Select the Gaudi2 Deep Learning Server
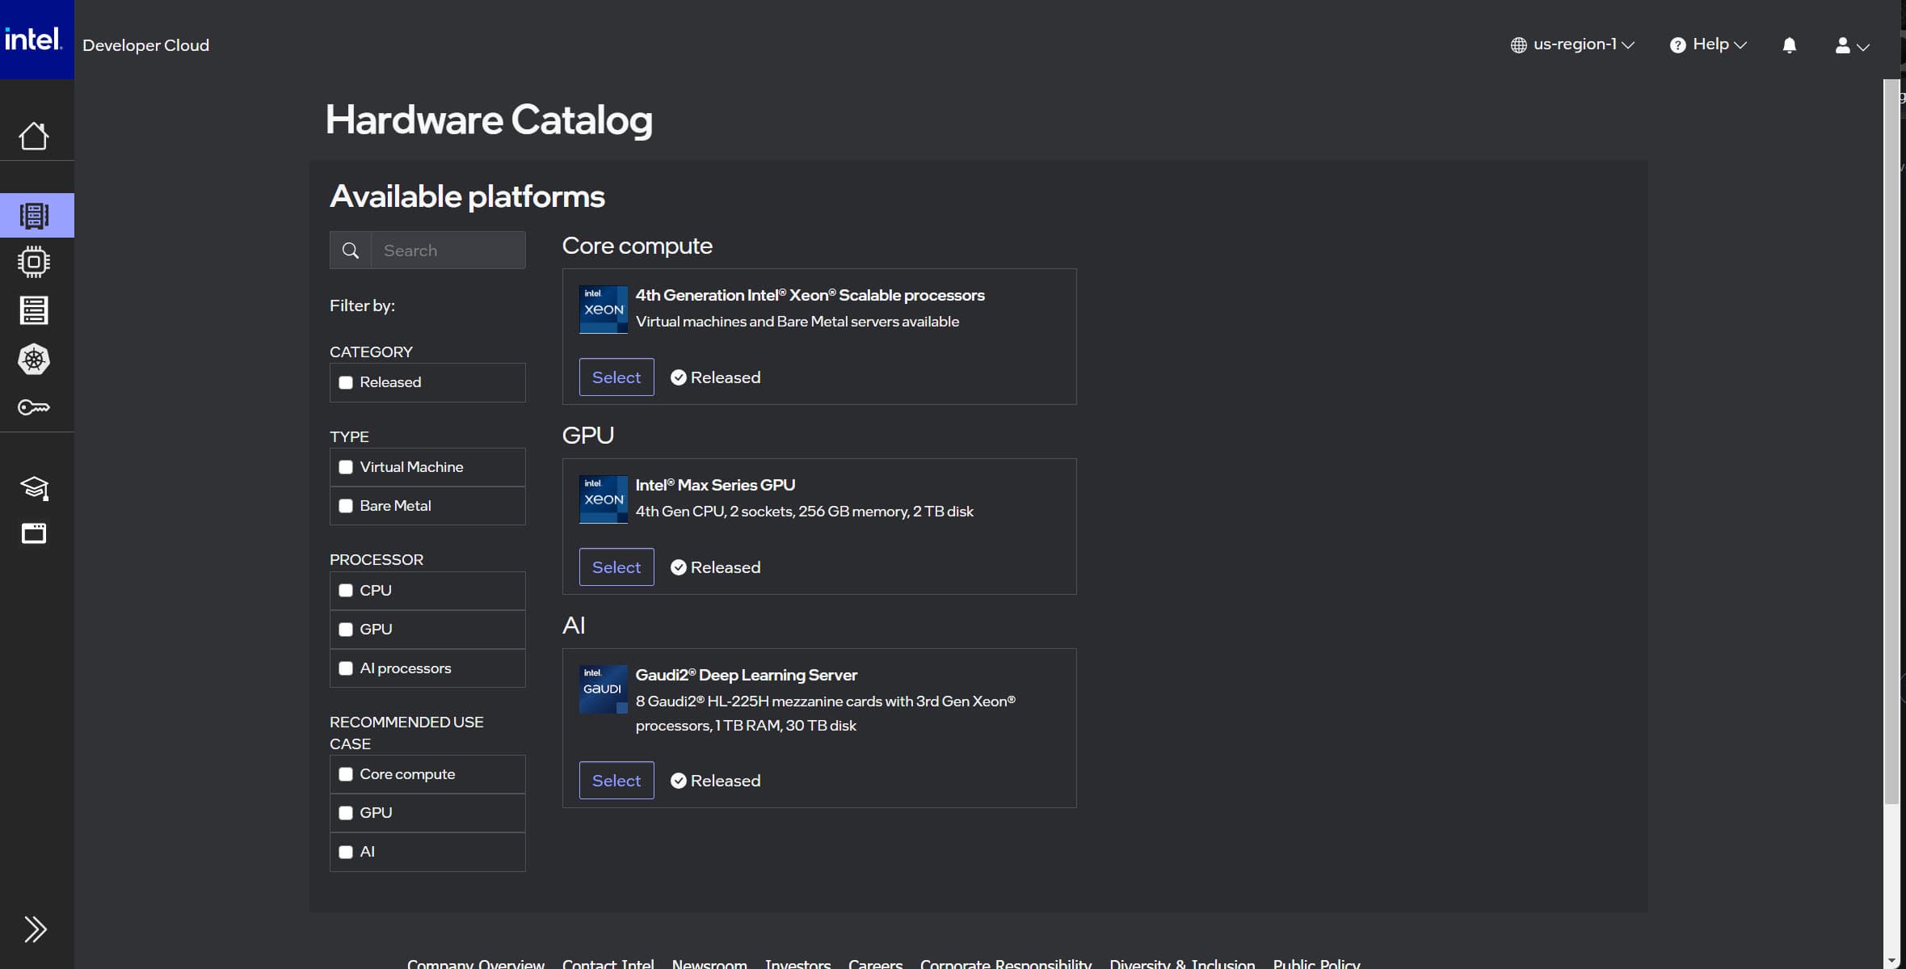1906x969 pixels. point(616,781)
